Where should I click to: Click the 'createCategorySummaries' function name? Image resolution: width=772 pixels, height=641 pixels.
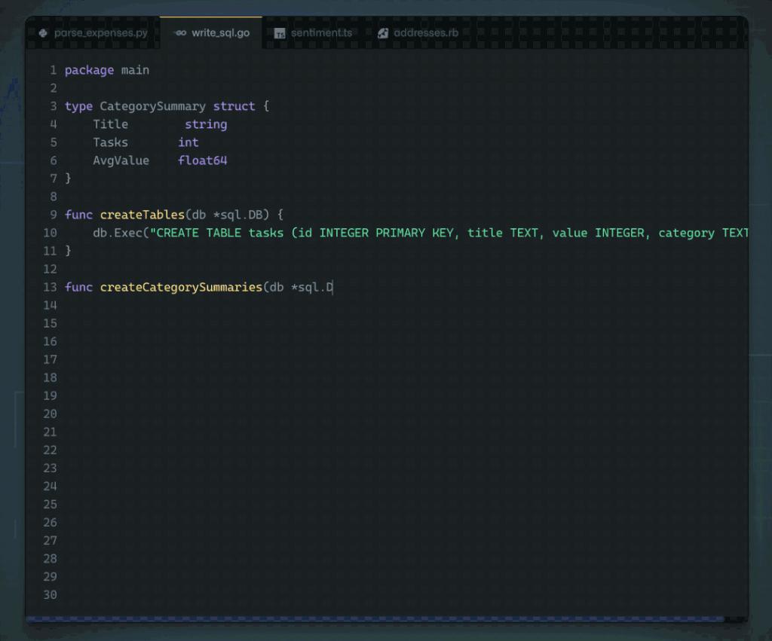(x=181, y=287)
